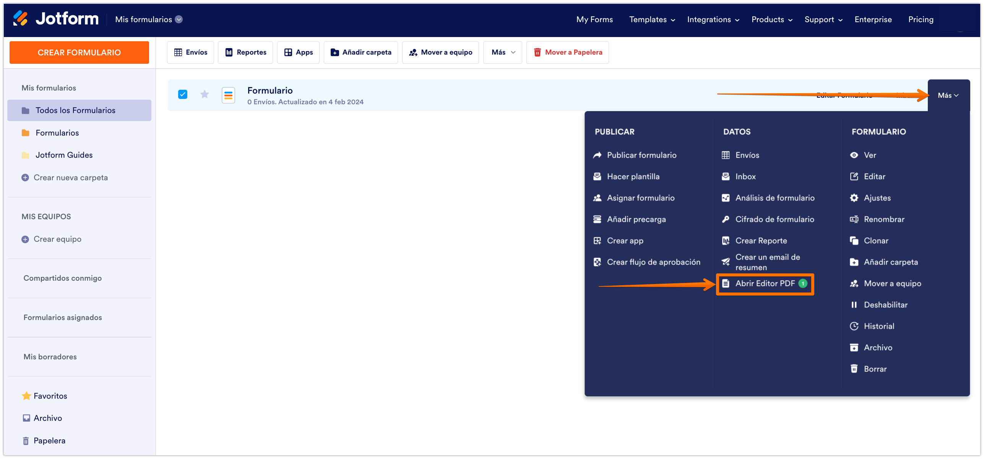
Task: Click the trash icon on Mover a Papelera
Action: (537, 52)
